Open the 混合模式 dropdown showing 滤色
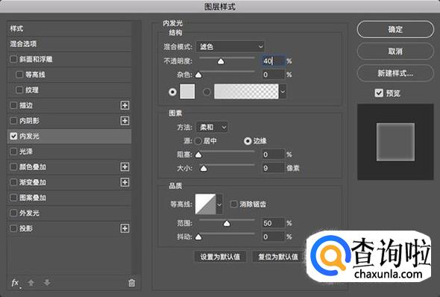The width and height of the screenshot is (440, 297). point(230,46)
